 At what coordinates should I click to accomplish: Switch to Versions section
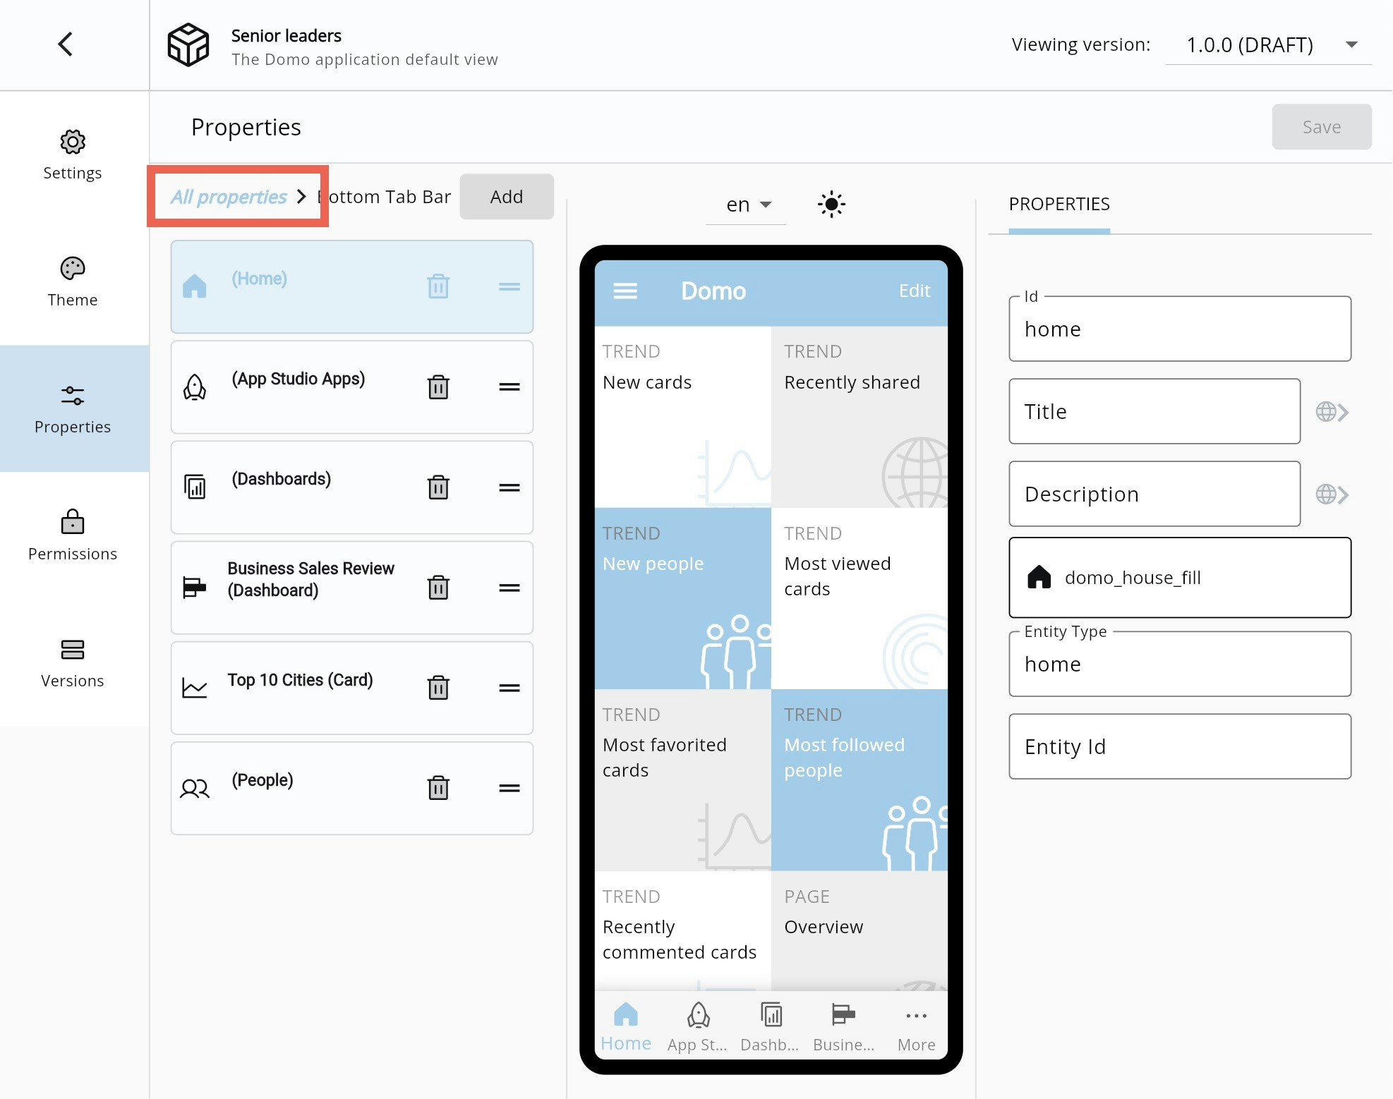pos(73,663)
